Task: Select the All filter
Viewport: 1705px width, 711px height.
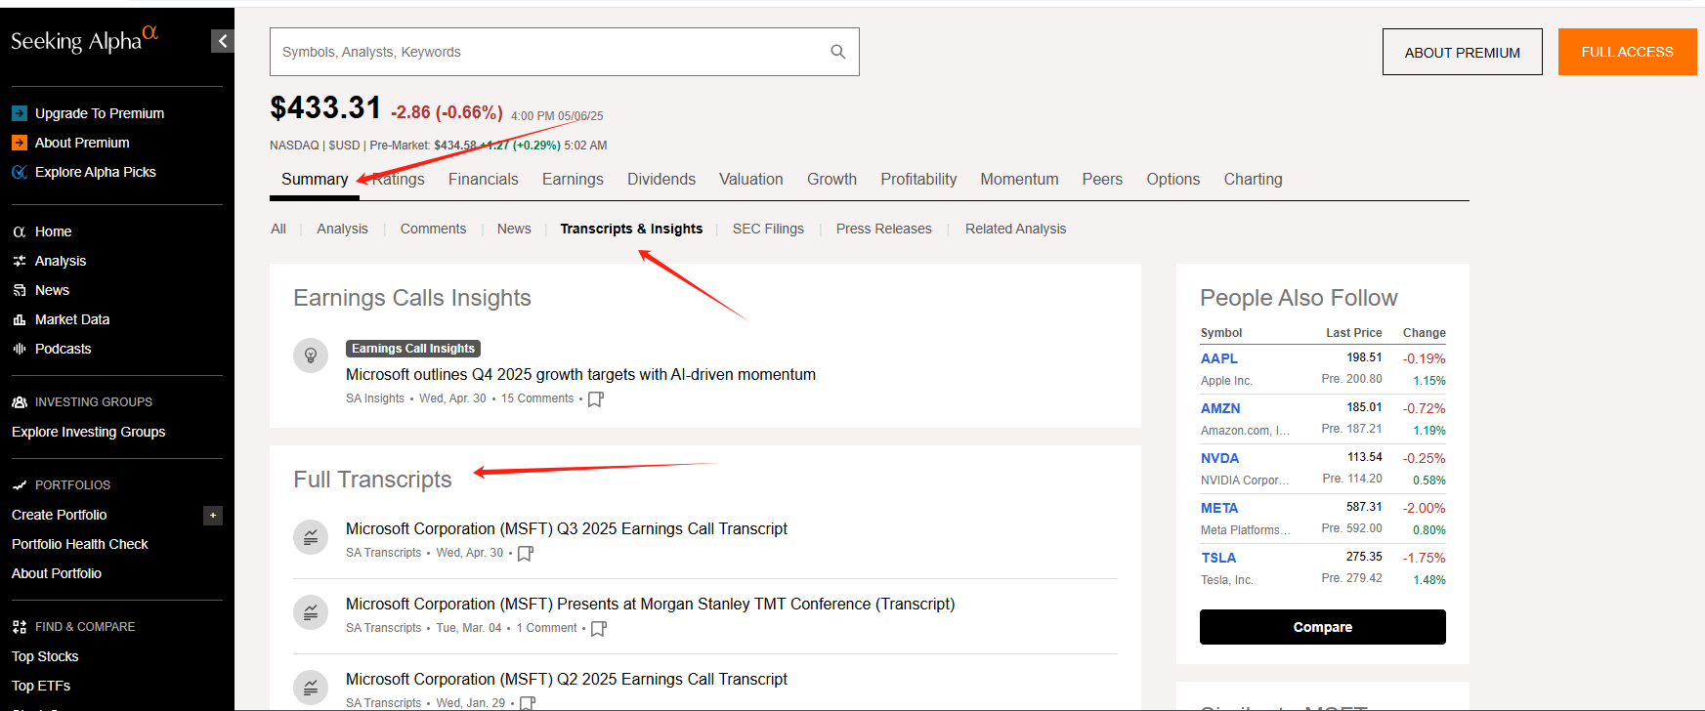Action: click(x=278, y=229)
